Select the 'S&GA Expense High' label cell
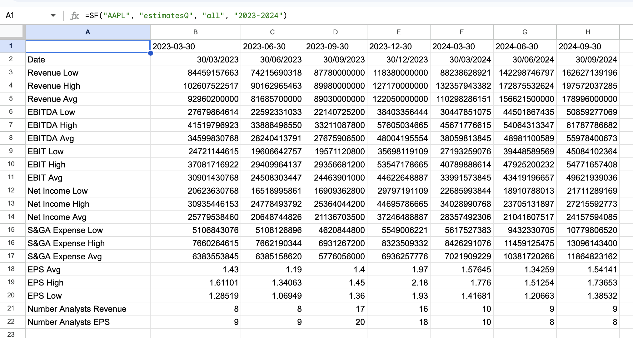Viewport: 633px width, 338px height. 88,243
